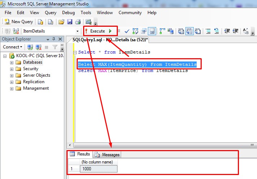Switch output to Results to File

click(198, 31)
